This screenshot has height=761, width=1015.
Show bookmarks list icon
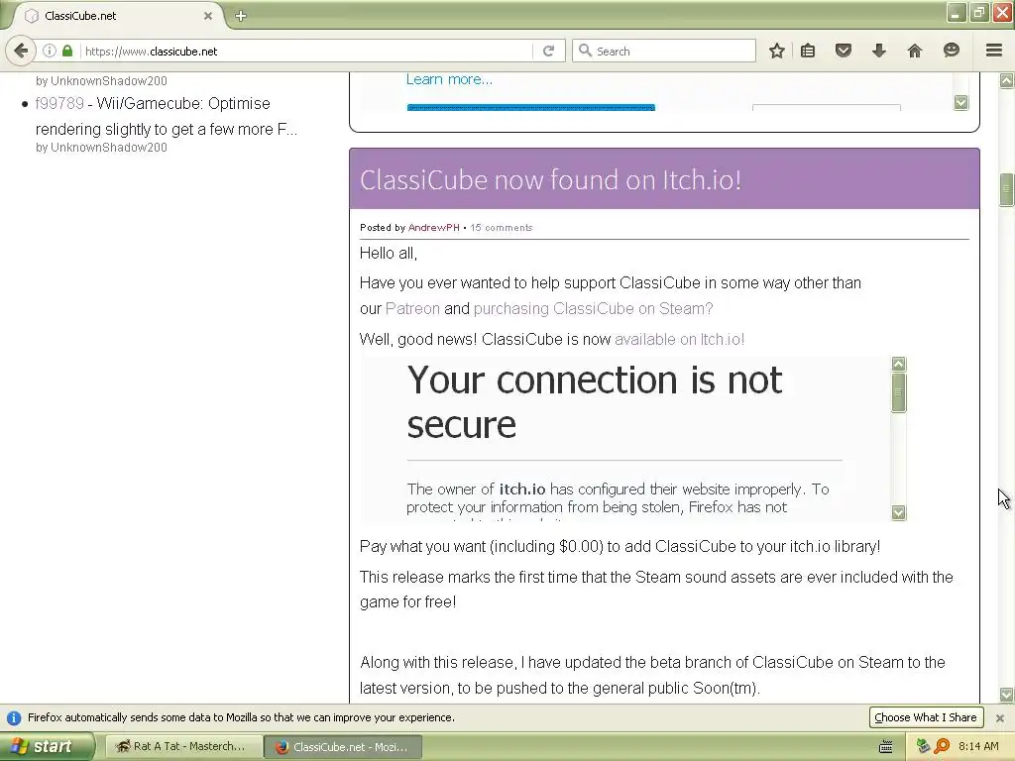click(x=808, y=51)
